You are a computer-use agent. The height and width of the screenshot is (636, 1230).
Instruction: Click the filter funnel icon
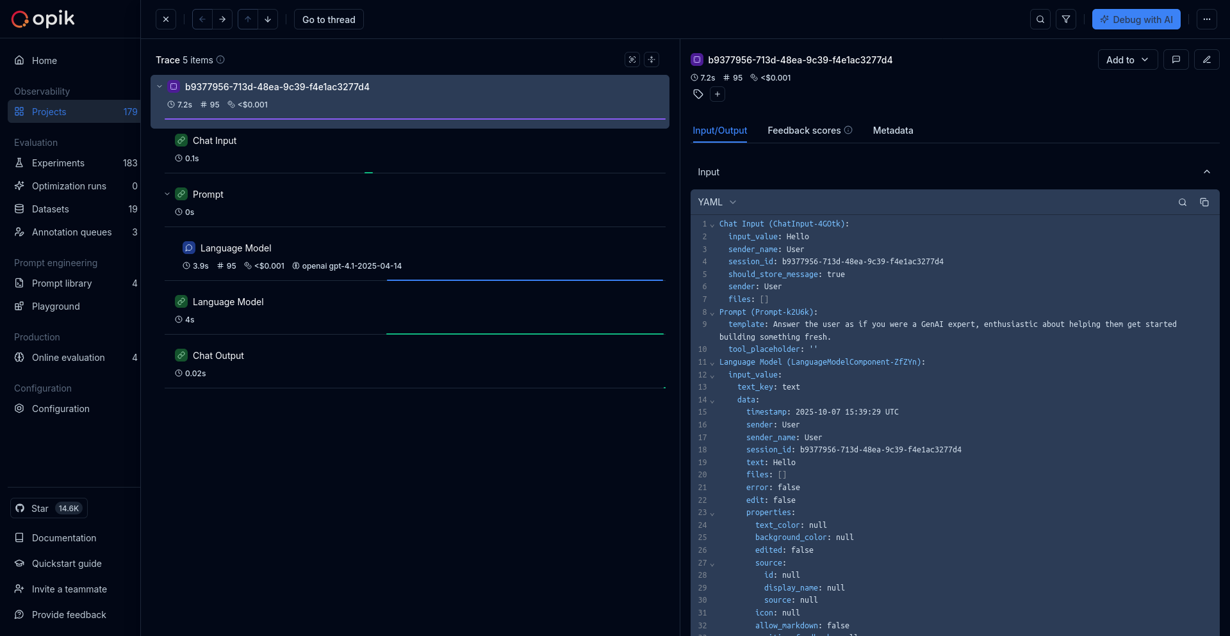point(1066,19)
